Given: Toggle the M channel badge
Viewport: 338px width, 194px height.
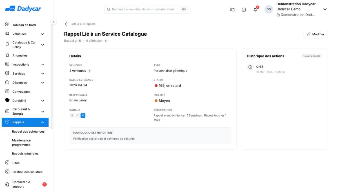Looking at the screenshot, I should click(x=72, y=116).
